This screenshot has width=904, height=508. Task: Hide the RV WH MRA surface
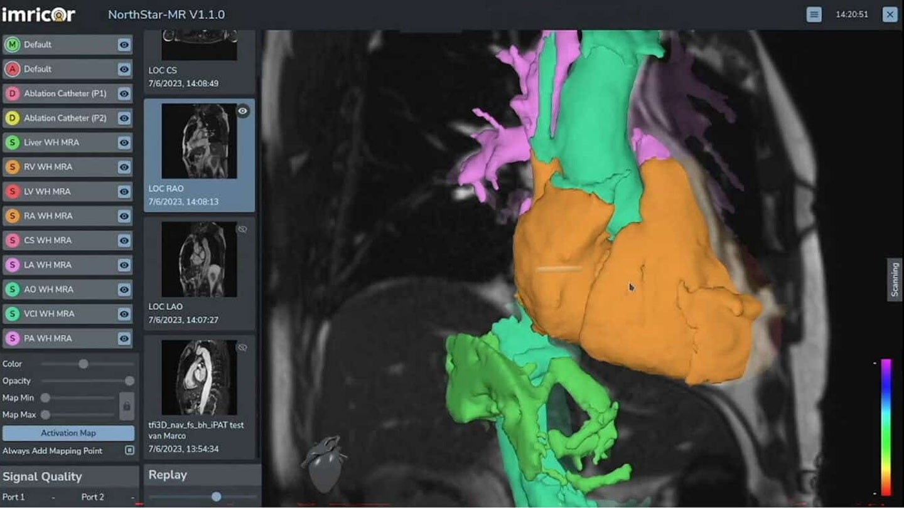coord(124,167)
